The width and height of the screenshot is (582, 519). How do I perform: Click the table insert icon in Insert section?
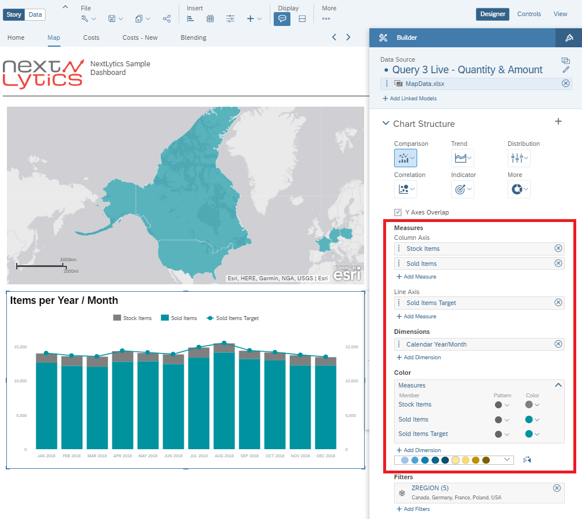click(x=210, y=18)
